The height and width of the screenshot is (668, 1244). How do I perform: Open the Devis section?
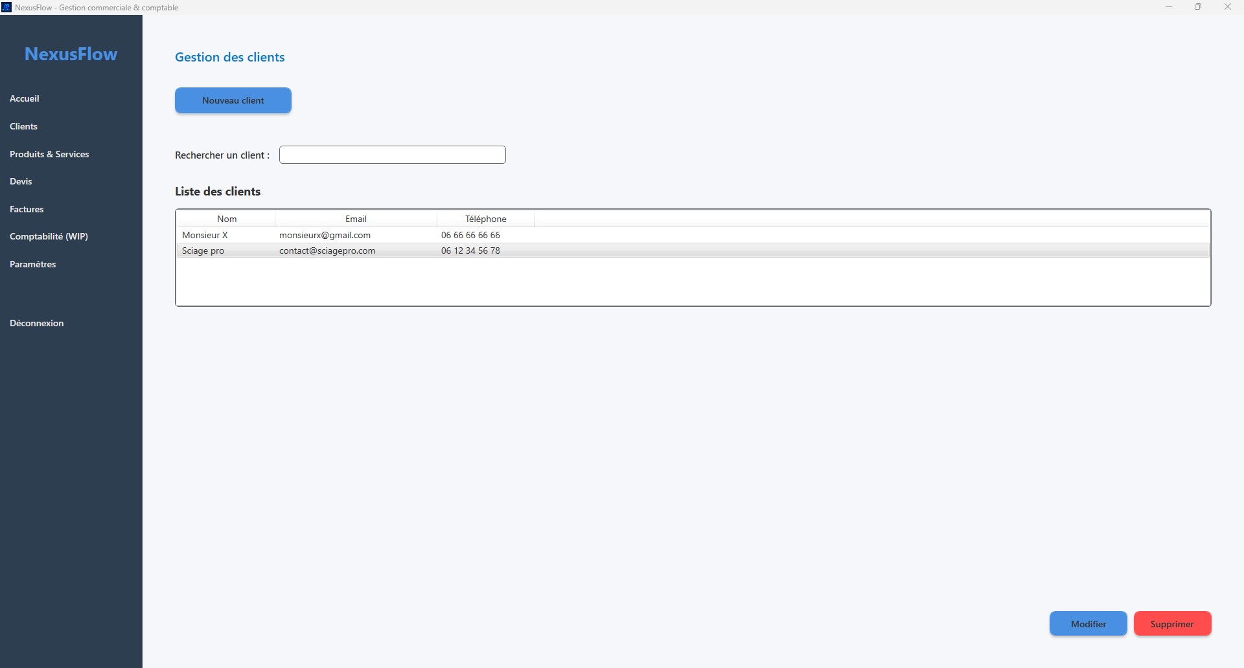point(21,181)
